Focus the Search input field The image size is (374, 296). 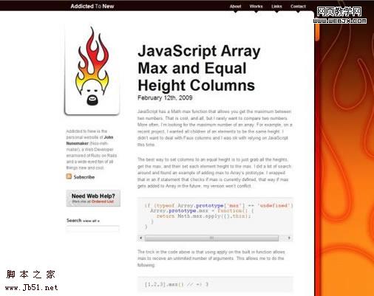92,229
